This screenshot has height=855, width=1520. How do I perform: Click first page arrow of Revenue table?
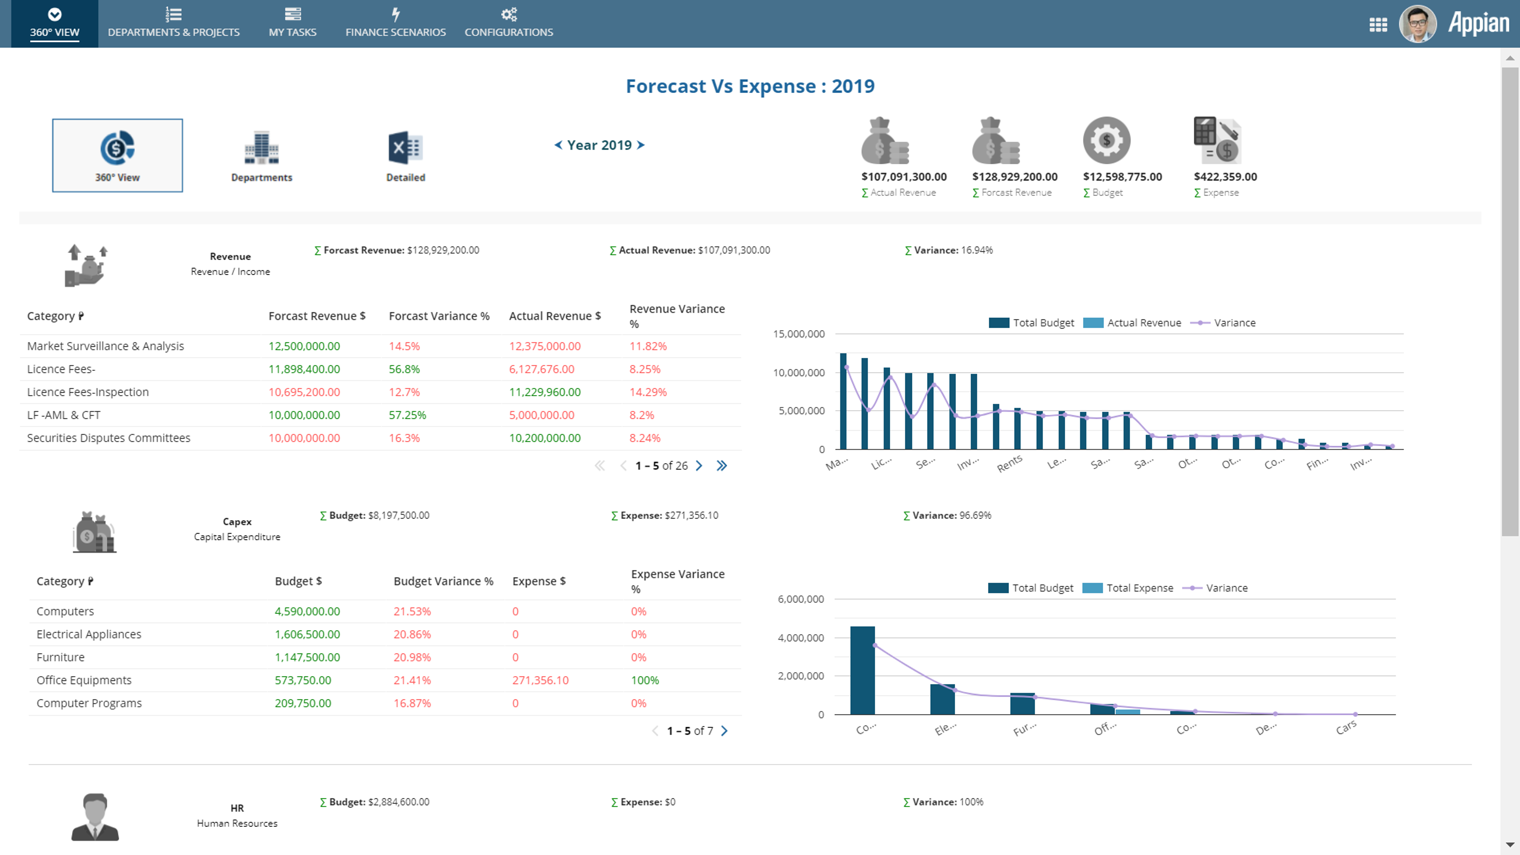[x=600, y=466]
